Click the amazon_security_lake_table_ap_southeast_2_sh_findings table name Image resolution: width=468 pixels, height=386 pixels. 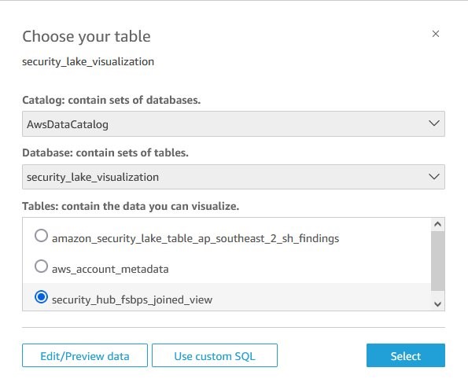(196, 238)
